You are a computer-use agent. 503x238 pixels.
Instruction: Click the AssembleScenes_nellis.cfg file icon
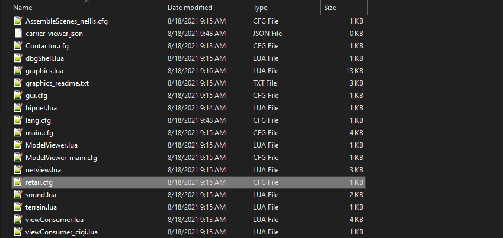(18, 21)
